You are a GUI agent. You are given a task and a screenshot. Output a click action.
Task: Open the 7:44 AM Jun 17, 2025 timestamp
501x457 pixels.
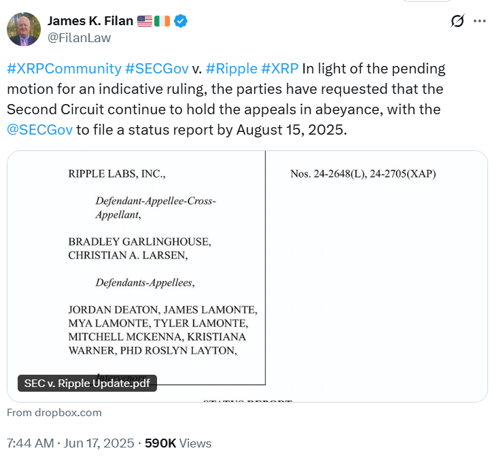click(x=70, y=443)
